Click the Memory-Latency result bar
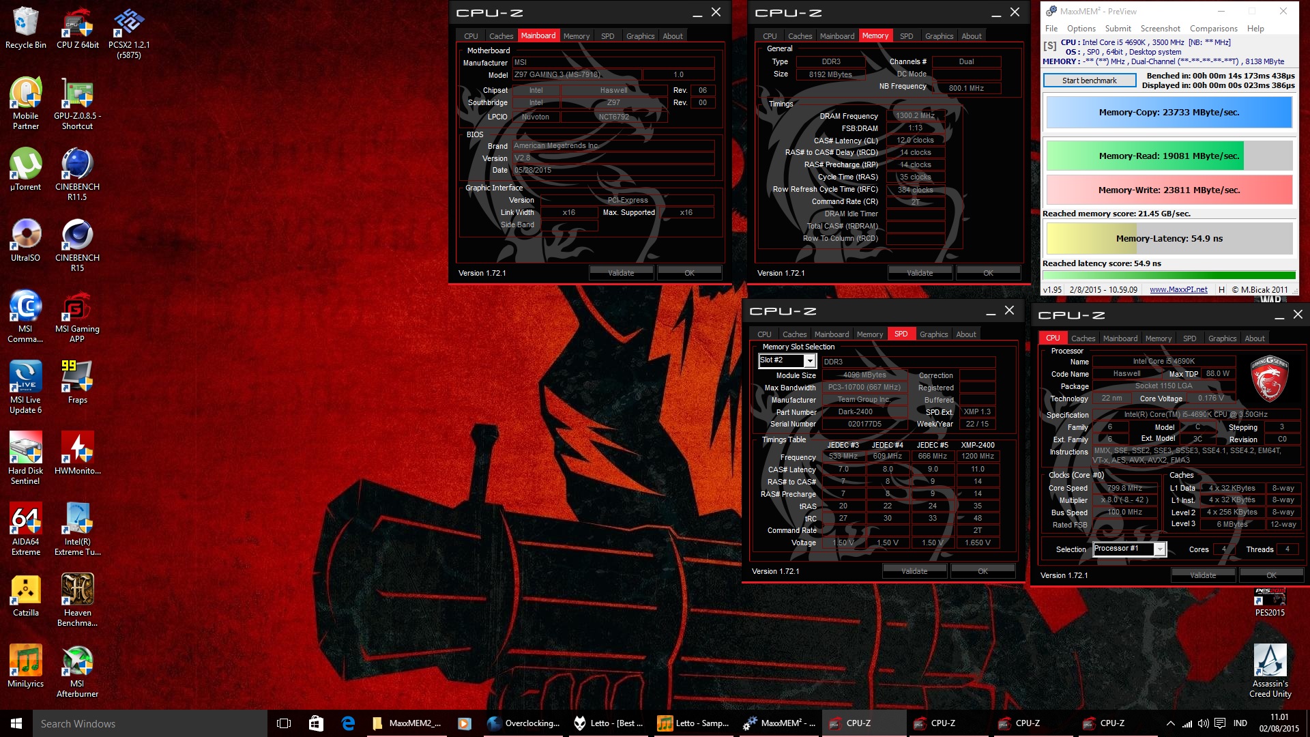 point(1169,239)
